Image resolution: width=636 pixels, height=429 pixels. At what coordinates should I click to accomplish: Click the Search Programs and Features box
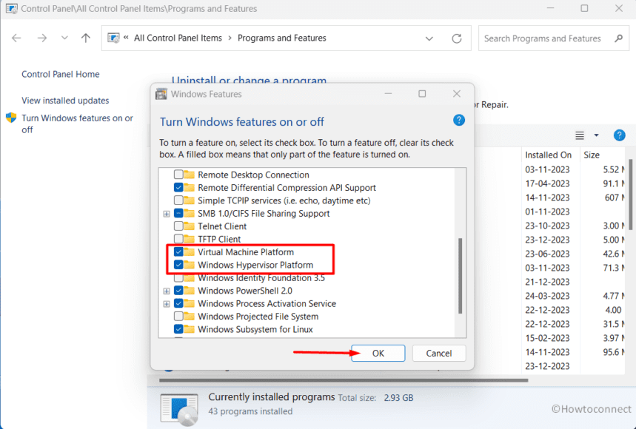(x=554, y=38)
